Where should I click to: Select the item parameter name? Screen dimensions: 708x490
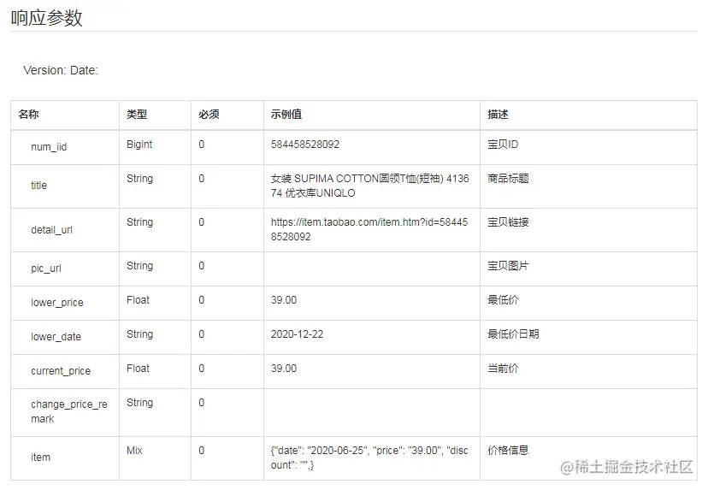pyautogui.click(x=41, y=458)
